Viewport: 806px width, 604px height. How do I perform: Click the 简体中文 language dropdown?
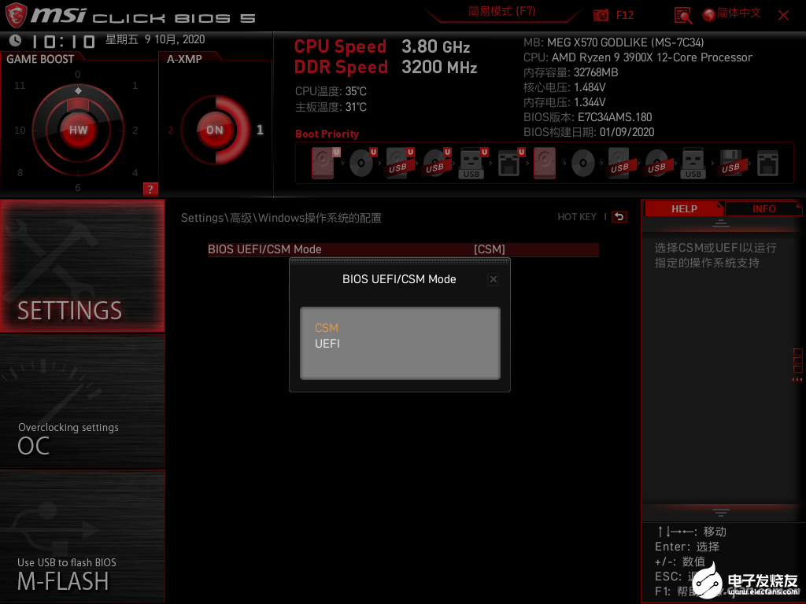(x=738, y=13)
